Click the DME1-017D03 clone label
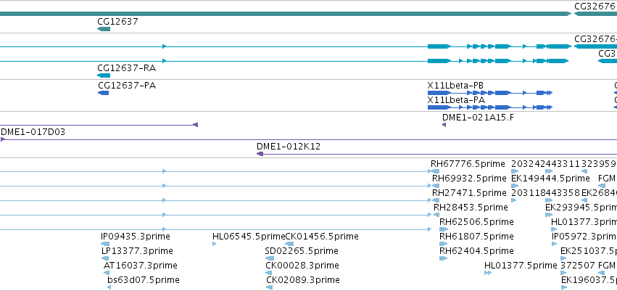617x291 pixels. pos(33,132)
